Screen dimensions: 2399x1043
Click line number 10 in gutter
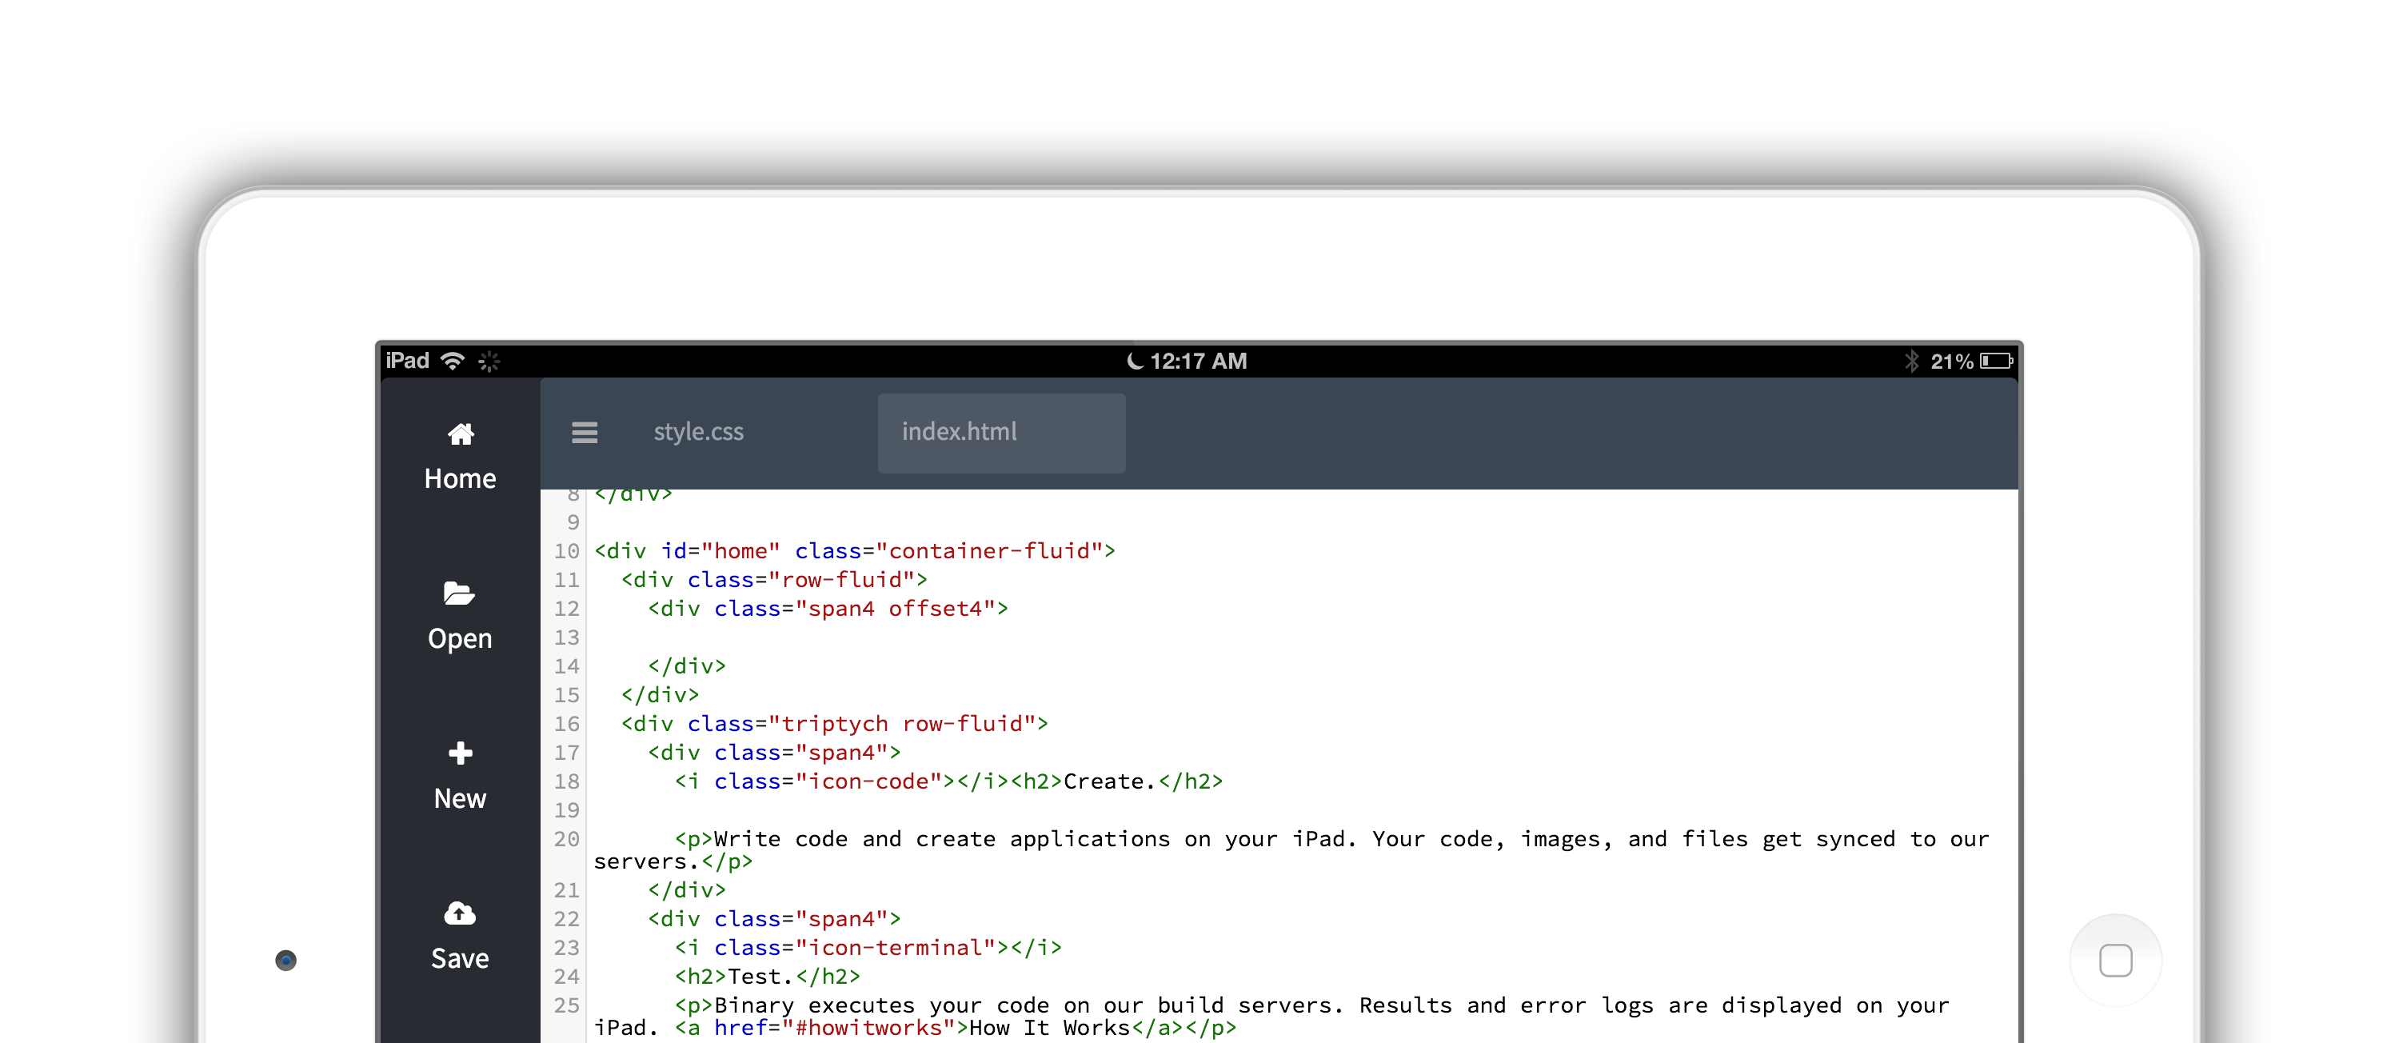coord(566,551)
